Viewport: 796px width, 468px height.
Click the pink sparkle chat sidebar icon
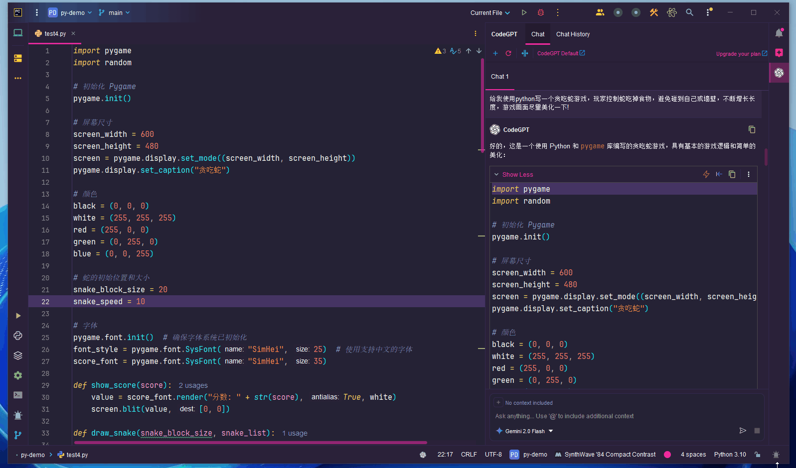779,53
